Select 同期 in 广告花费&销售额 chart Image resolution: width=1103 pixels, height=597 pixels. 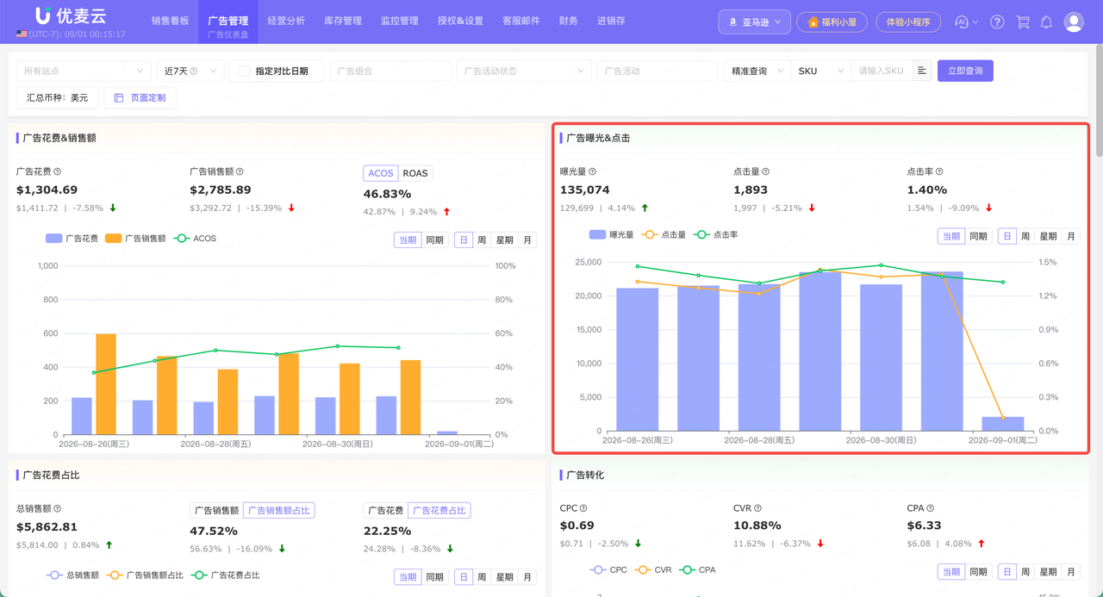(x=435, y=239)
